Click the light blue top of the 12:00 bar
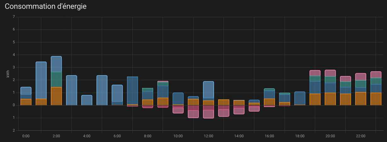 coord(208,90)
